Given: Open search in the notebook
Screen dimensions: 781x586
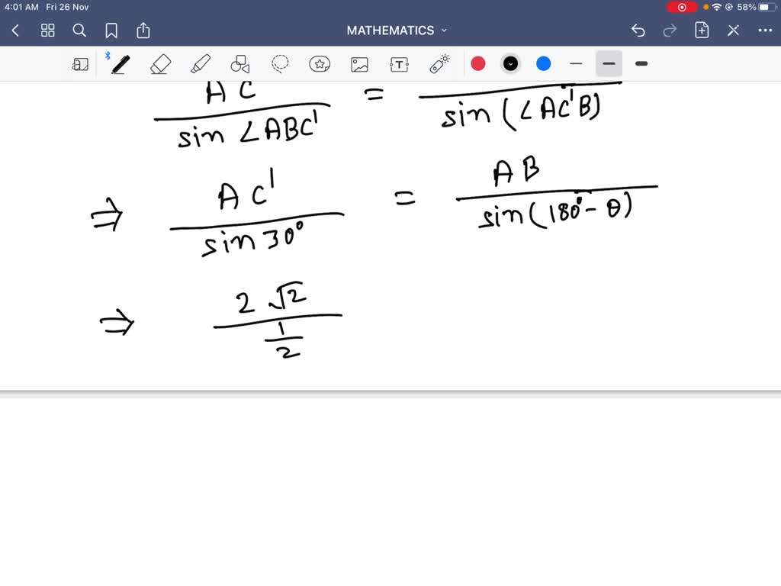Looking at the screenshot, I should pos(79,31).
